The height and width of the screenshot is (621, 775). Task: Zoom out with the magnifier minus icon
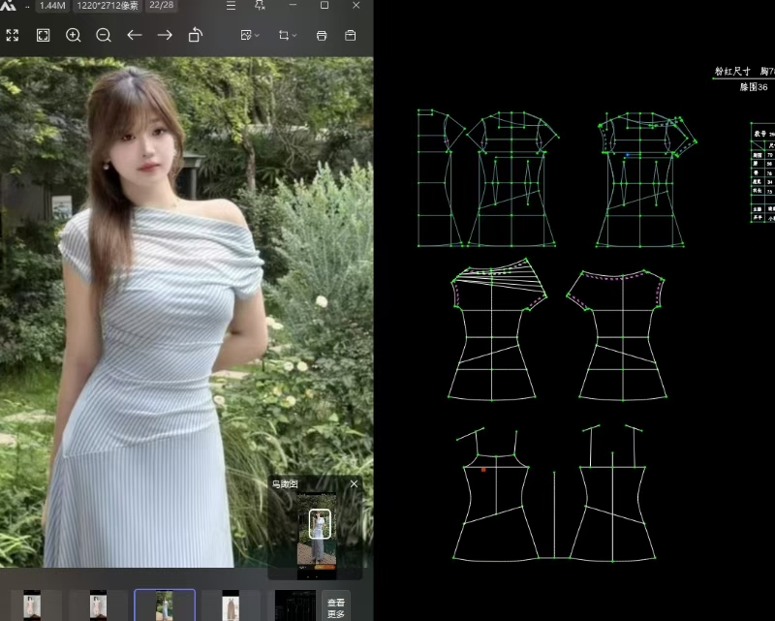click(x=104, y=35)
